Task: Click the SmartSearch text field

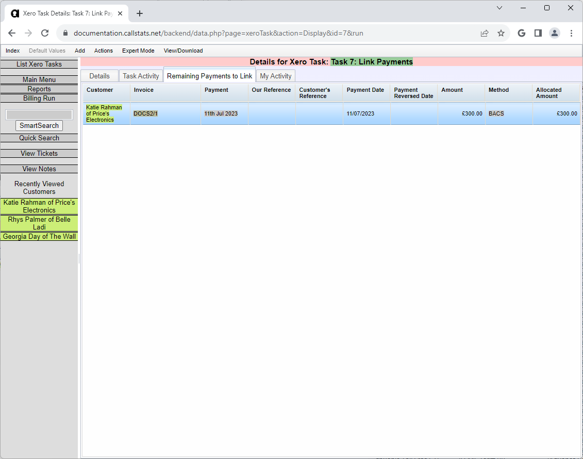Action: (39, 114)
